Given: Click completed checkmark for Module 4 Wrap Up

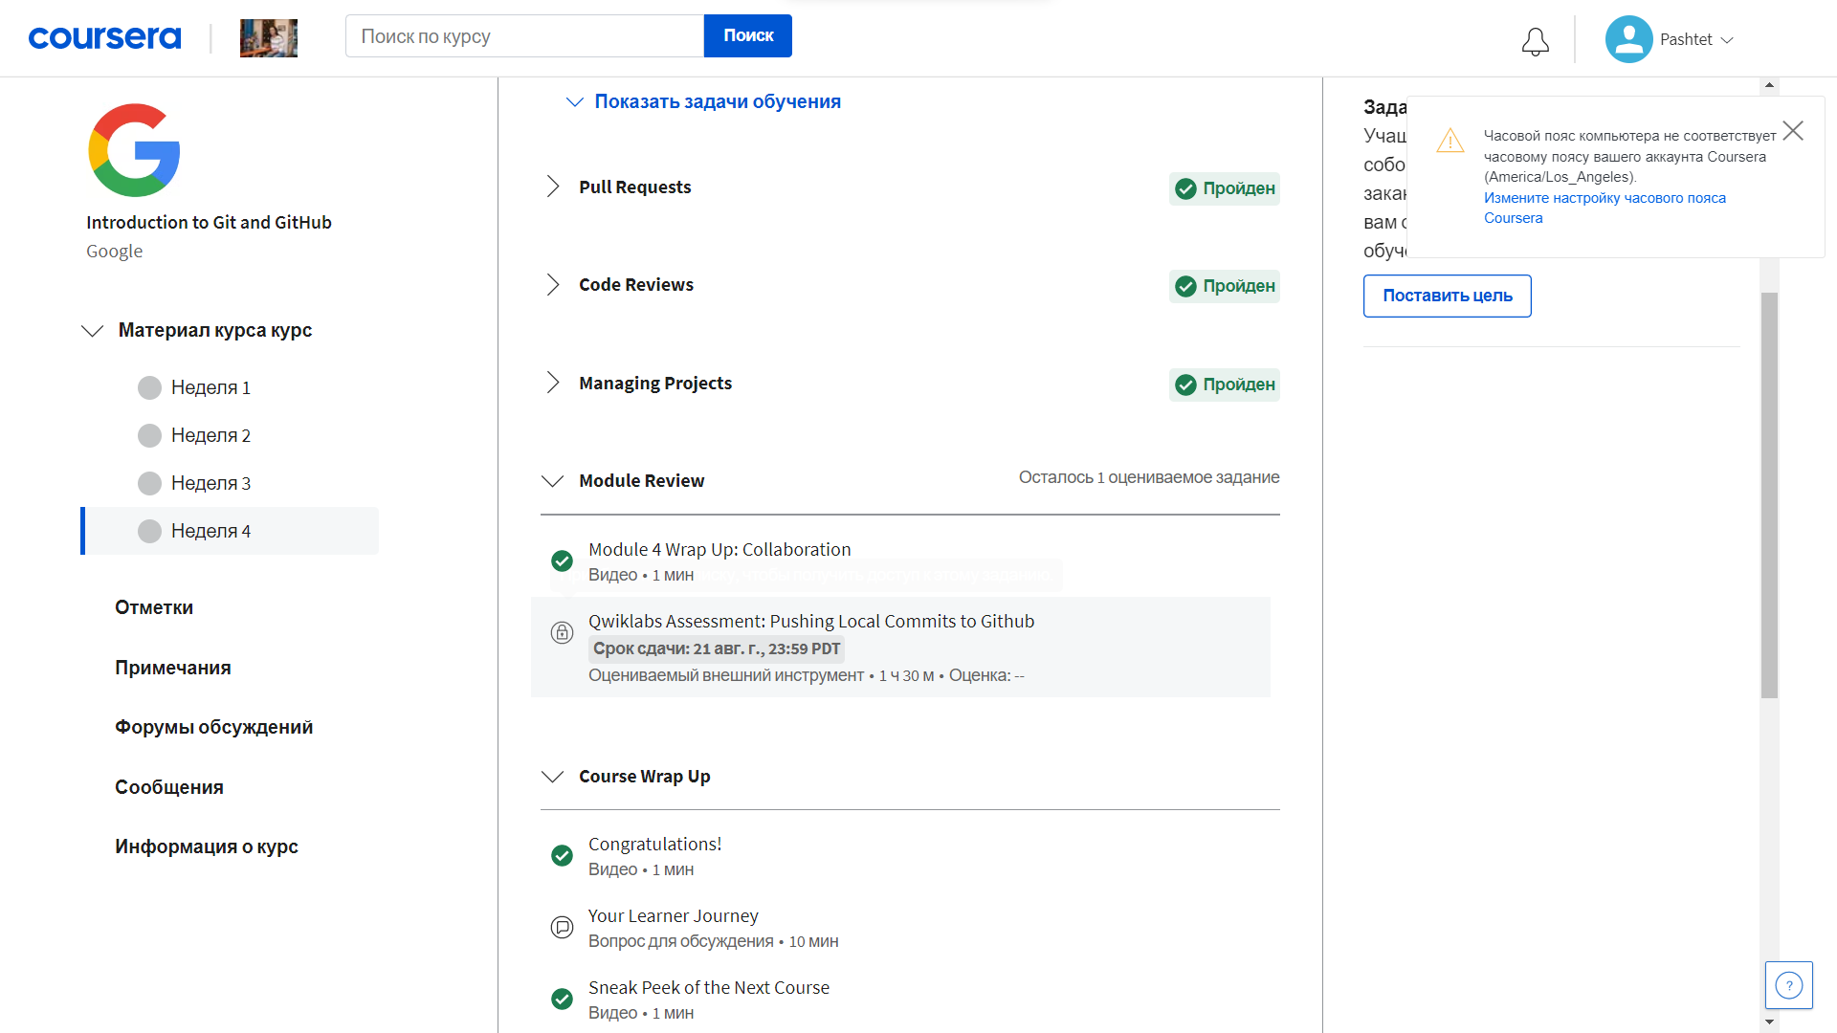Looking at the screenshot, I should pos(562,560).
